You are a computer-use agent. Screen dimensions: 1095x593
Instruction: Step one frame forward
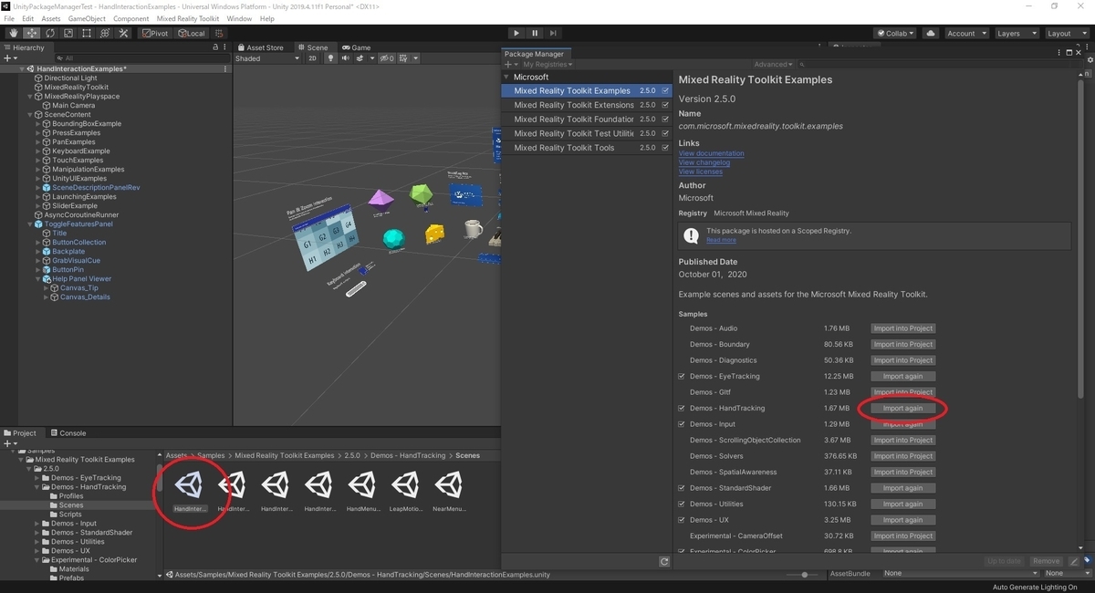pyautogui.click(x=555, y=33)
